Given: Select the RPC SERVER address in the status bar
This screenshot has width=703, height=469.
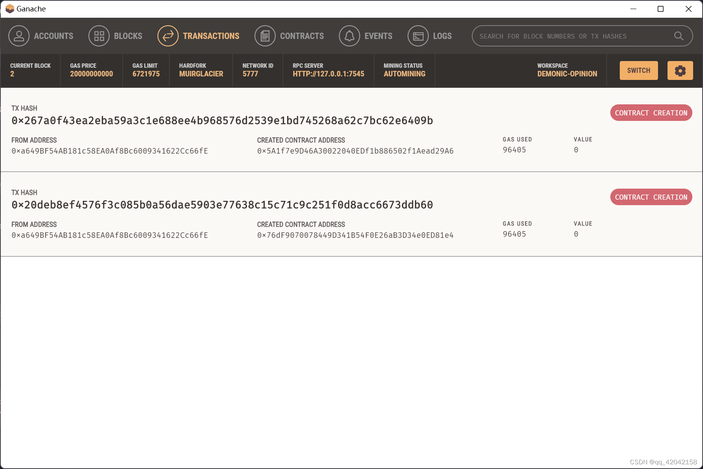Looking at the screenshot, I should click(x=328, y=74).
